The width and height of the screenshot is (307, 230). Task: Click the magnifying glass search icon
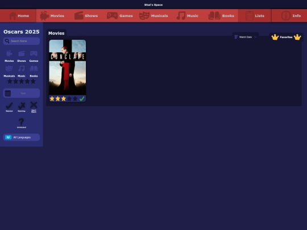[7, 41]
